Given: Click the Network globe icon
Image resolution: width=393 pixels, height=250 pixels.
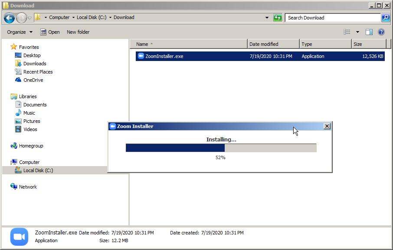Looking at the screenshot, I should coord(13,186).
